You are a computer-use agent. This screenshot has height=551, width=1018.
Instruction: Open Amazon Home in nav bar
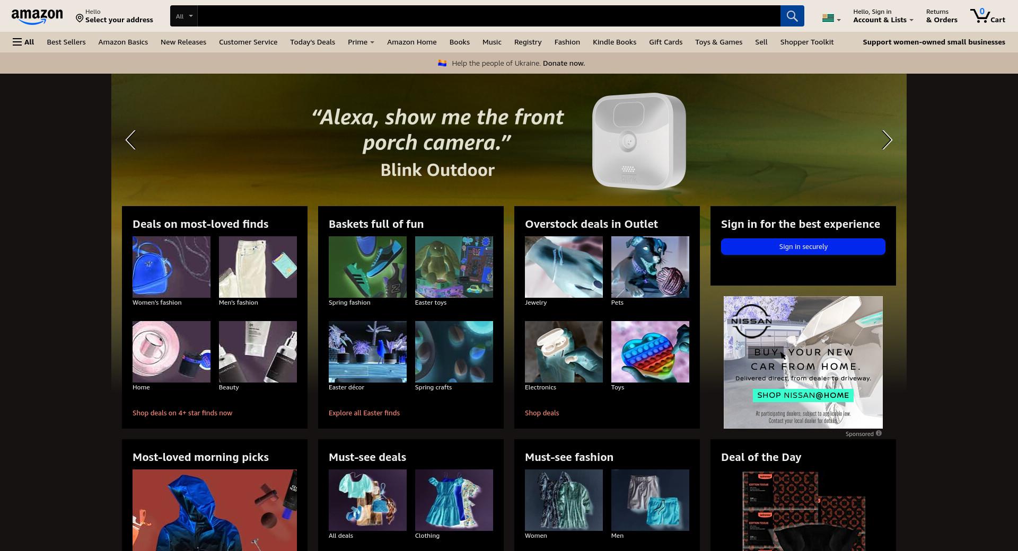click(411, 42)
